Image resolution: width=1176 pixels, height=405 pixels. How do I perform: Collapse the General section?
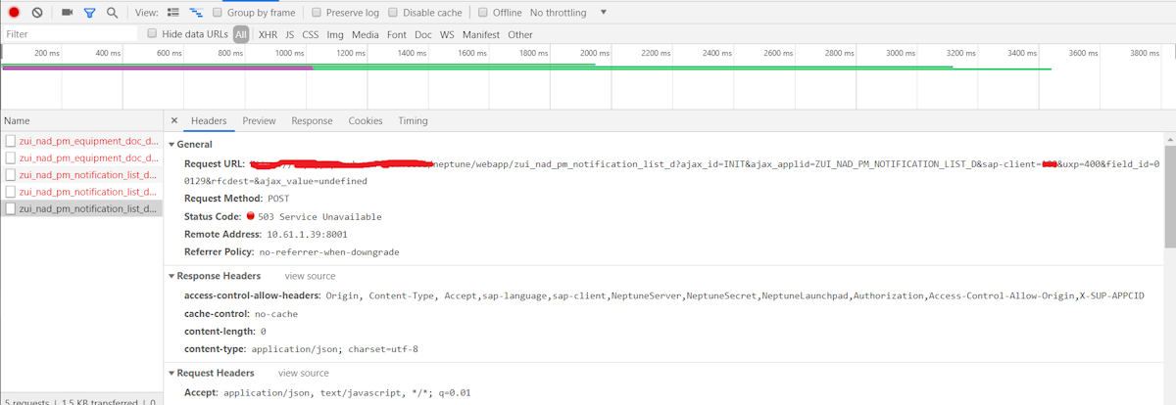172,144
